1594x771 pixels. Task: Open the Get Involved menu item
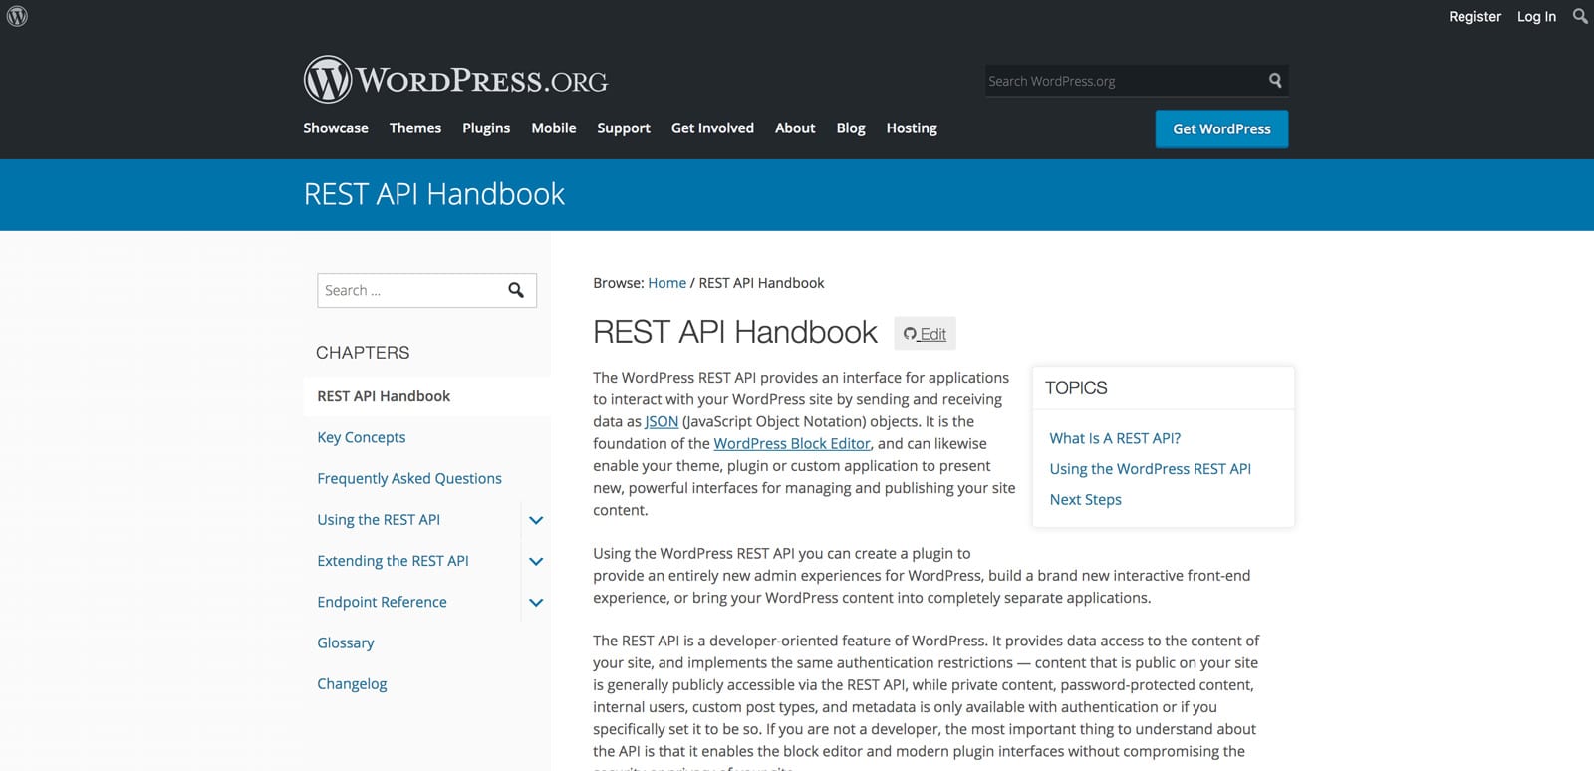pos(712,128)
